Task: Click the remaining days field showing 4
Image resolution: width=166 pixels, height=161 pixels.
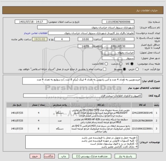Action: pos(62,39)
